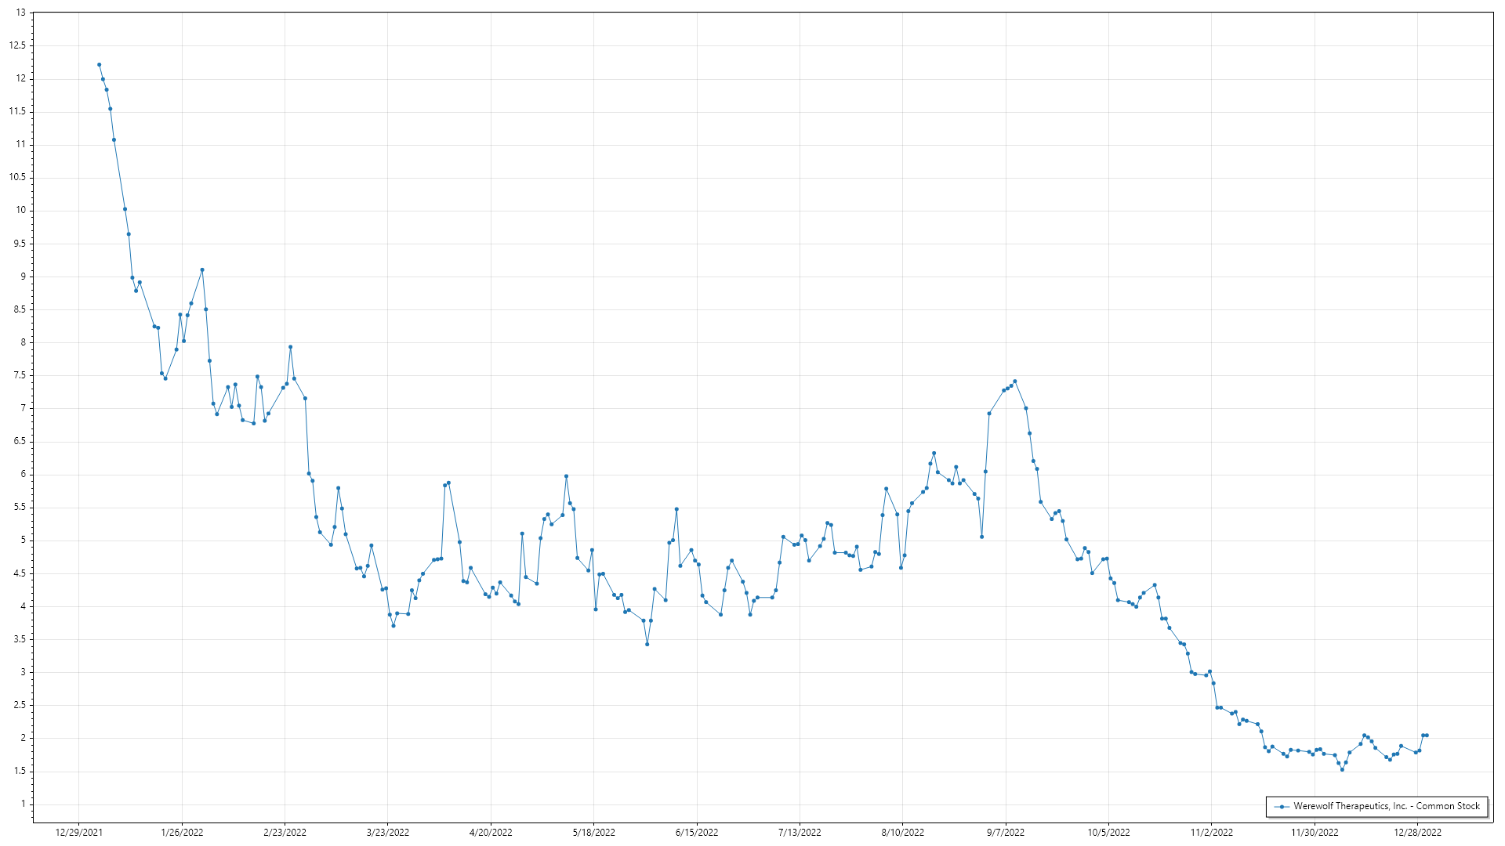
Task: Click the lowest December point near 1.5
Action: tap(1342, 770)
